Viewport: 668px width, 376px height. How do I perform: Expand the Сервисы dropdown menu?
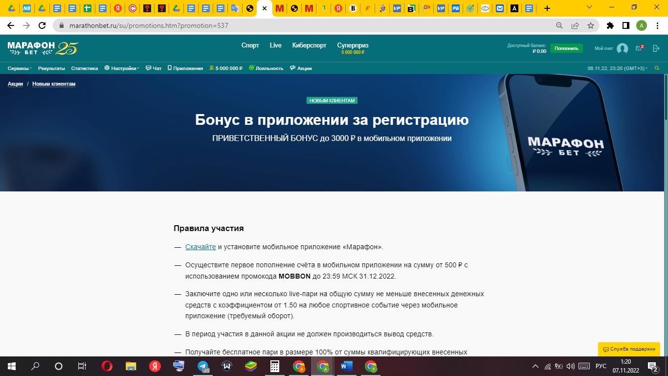tap(20, 69)
